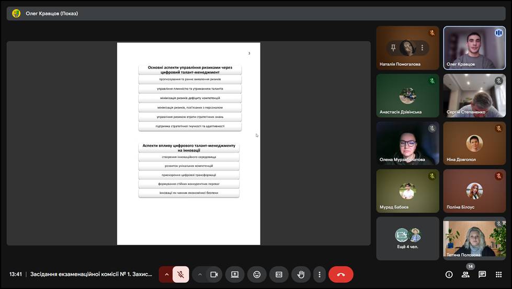This screenshot has width=512, height=289.
Task: Select Олег Кравцов's video tile
Action: [x=474, y=47]
